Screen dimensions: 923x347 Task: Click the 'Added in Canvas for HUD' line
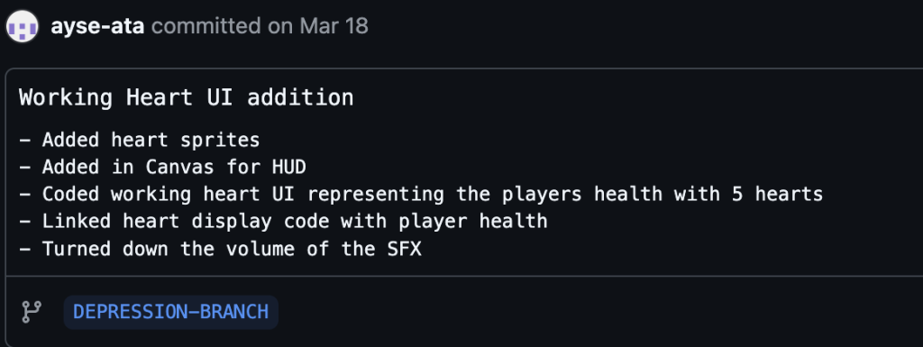(x=162, y=167)
